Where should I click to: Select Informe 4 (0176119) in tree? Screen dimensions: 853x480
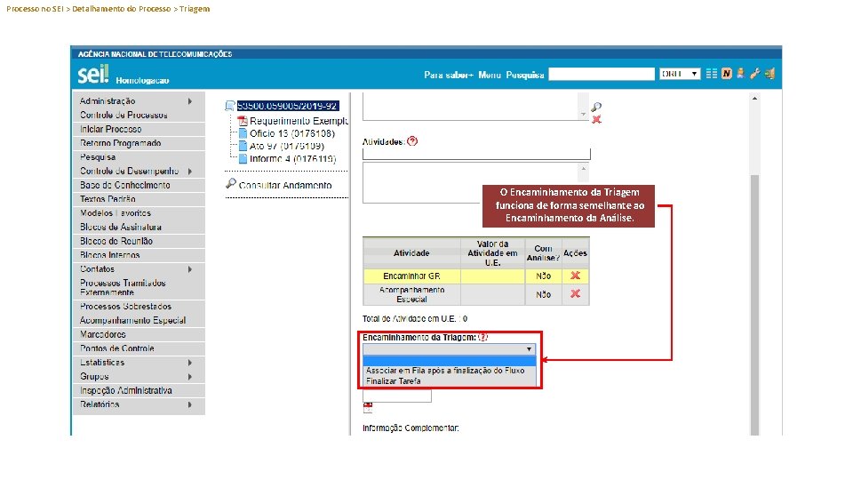click(x=292, y=158)
